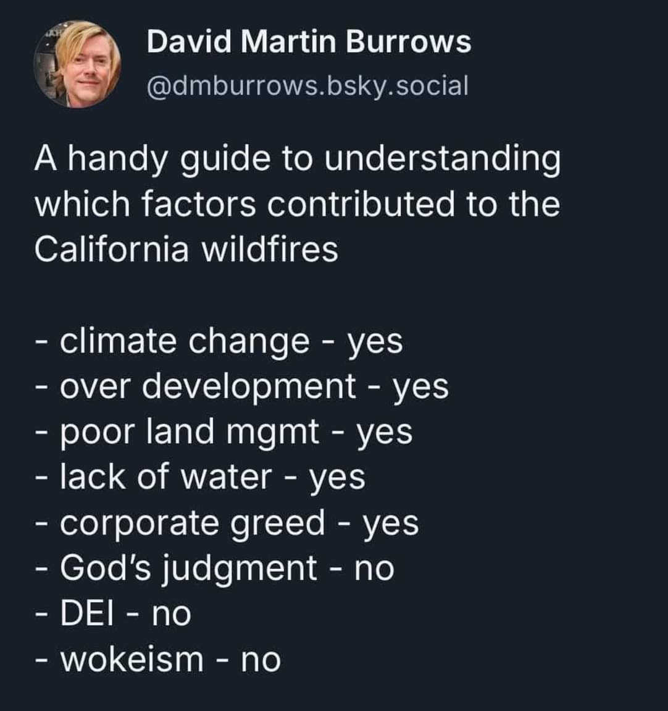Click "yes" beside climate change
This screenshot has width=668, height=711.
pos(375,342)
